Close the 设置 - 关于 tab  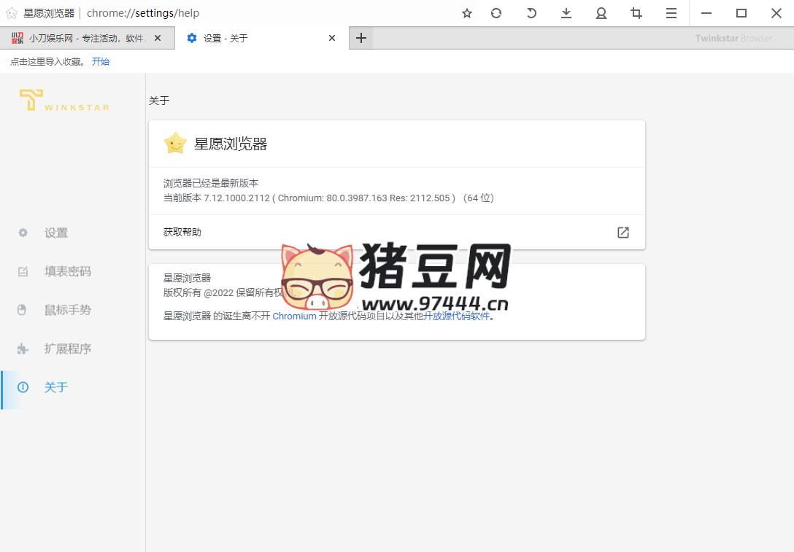(332, 38)
